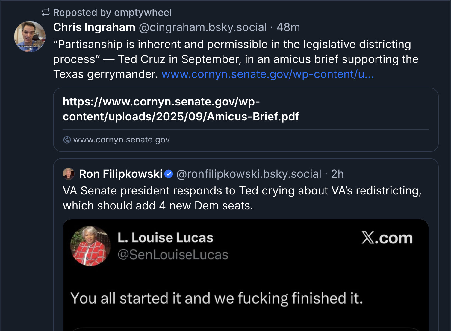Screen dimensions: 451x331
Task: Click the repost arrows icon
Action: [46, 13]
